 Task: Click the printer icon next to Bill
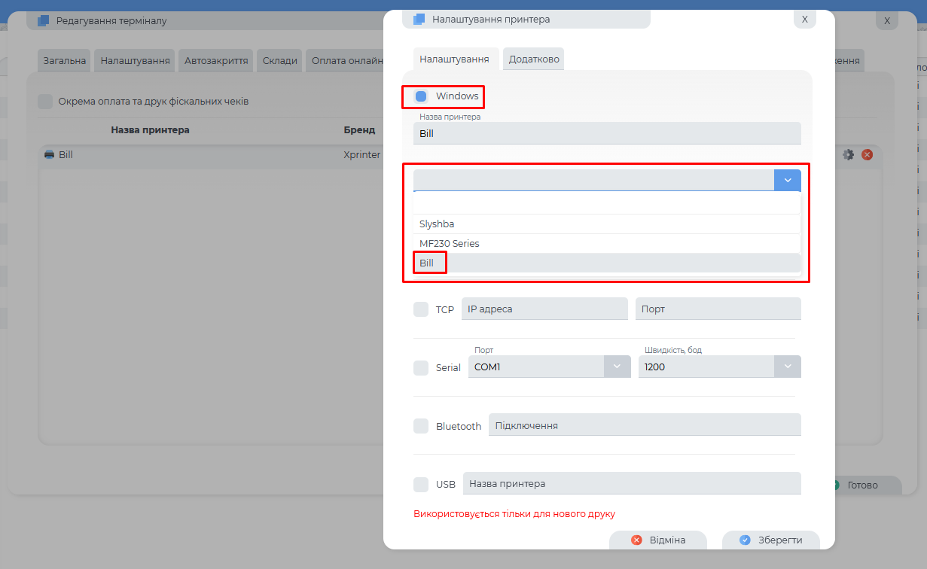tap(49, 154)
